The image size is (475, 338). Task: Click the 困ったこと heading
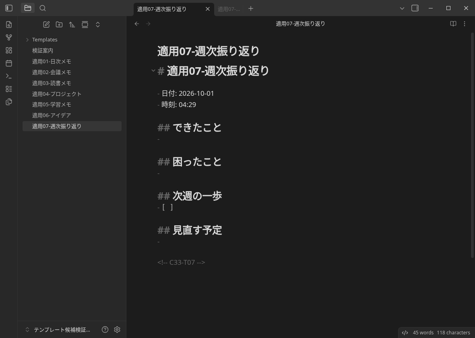click(x=190, y=162)
